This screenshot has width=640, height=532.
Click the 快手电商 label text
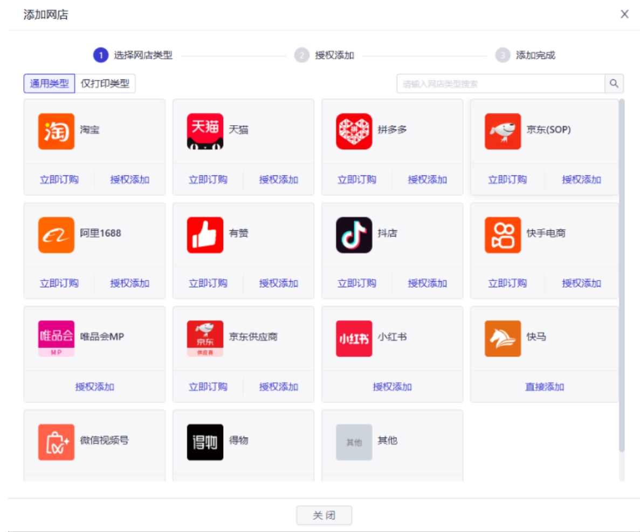point(546,233)
